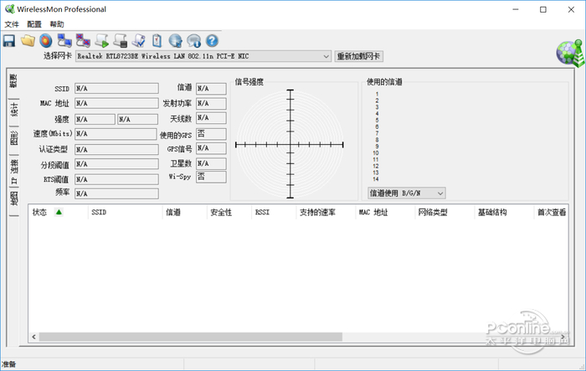
Task: Click the 卫星数 value field
Action: click(211, 163)
